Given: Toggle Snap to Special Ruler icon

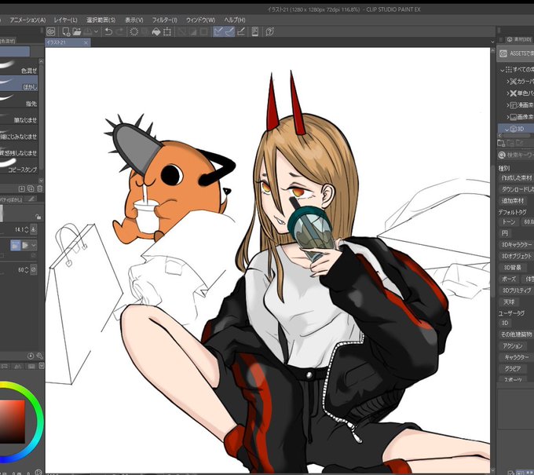Looking at the screenshot, I should tap(229, 31).
